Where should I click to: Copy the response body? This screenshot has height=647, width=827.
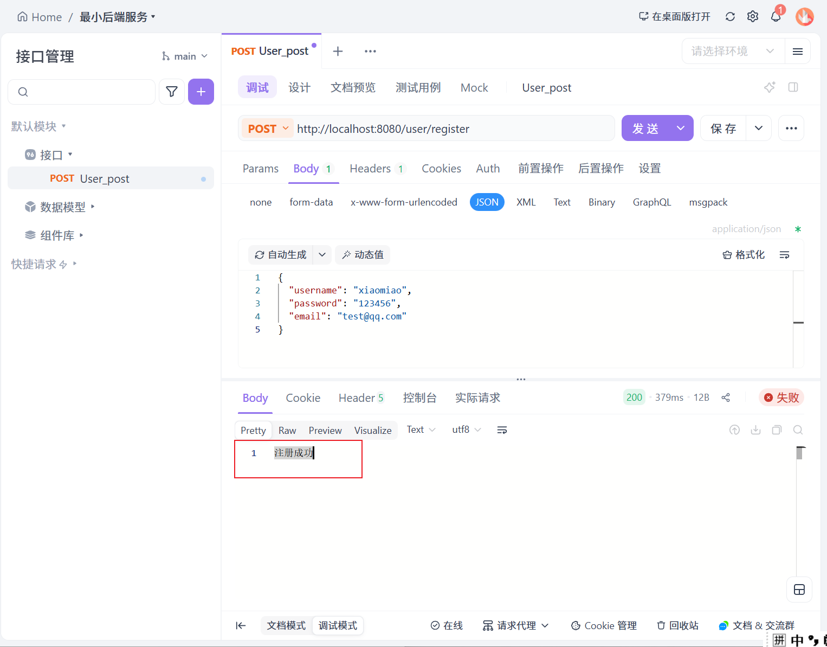click(777, 430)
